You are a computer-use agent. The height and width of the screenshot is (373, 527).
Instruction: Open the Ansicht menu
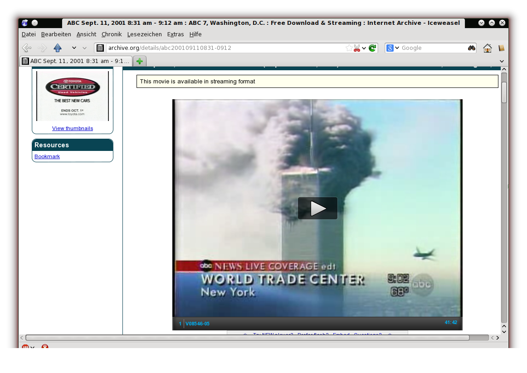[x=86, y=34]
